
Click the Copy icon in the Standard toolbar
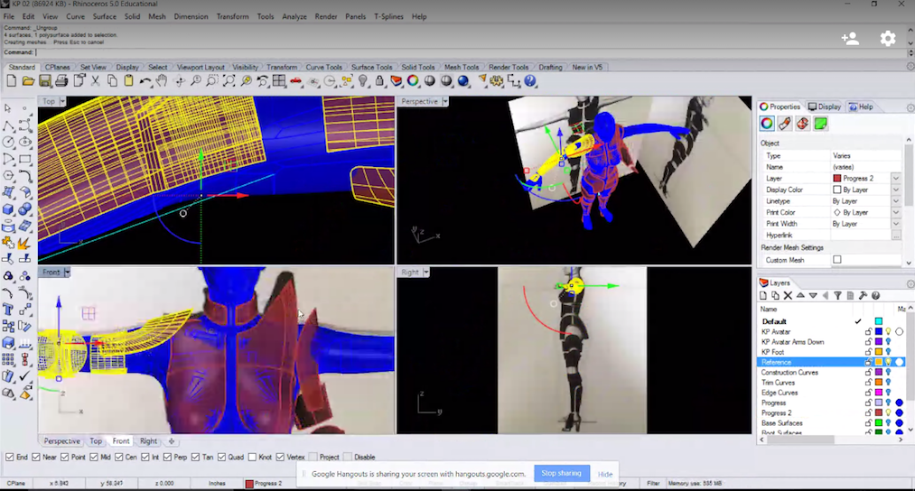click(x=112, y=81)
